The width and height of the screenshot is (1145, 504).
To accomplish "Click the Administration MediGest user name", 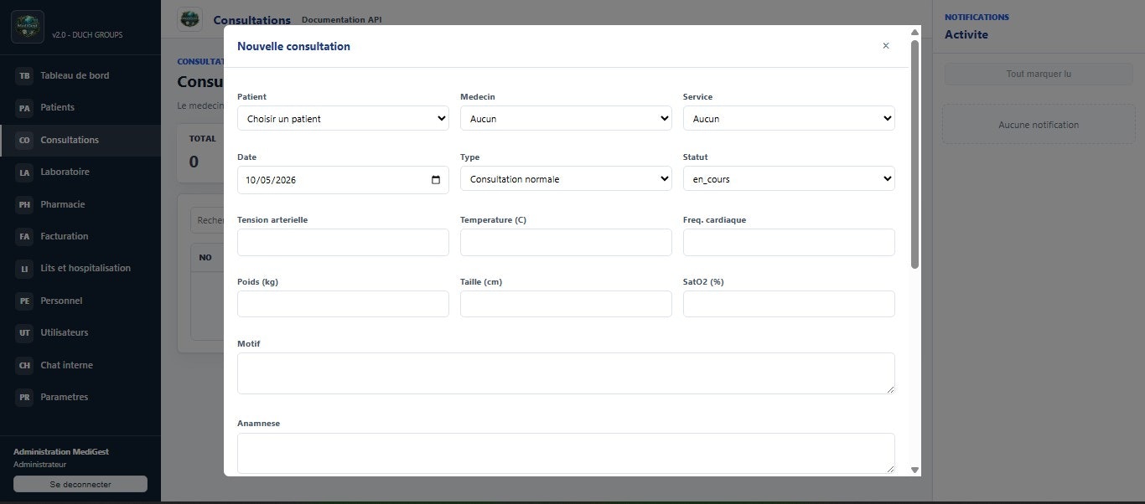I will pyautogui.click(x=61, y=452).
